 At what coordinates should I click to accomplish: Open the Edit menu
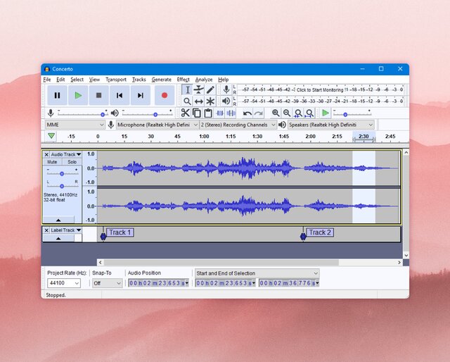tap(60, 80)
